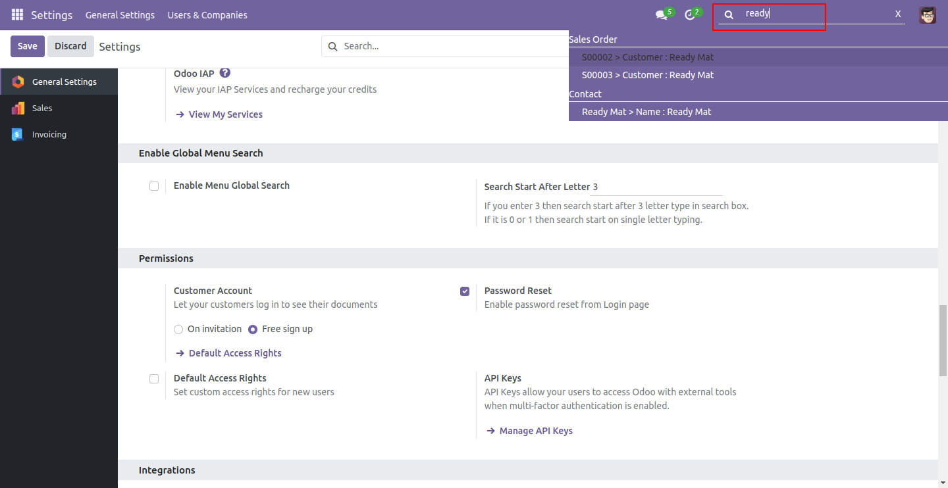Switch to the Sales settings tab

(59, 108)
